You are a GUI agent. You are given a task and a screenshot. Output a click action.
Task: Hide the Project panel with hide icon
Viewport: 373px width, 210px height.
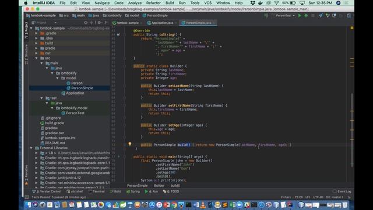[x=106, y=23]
